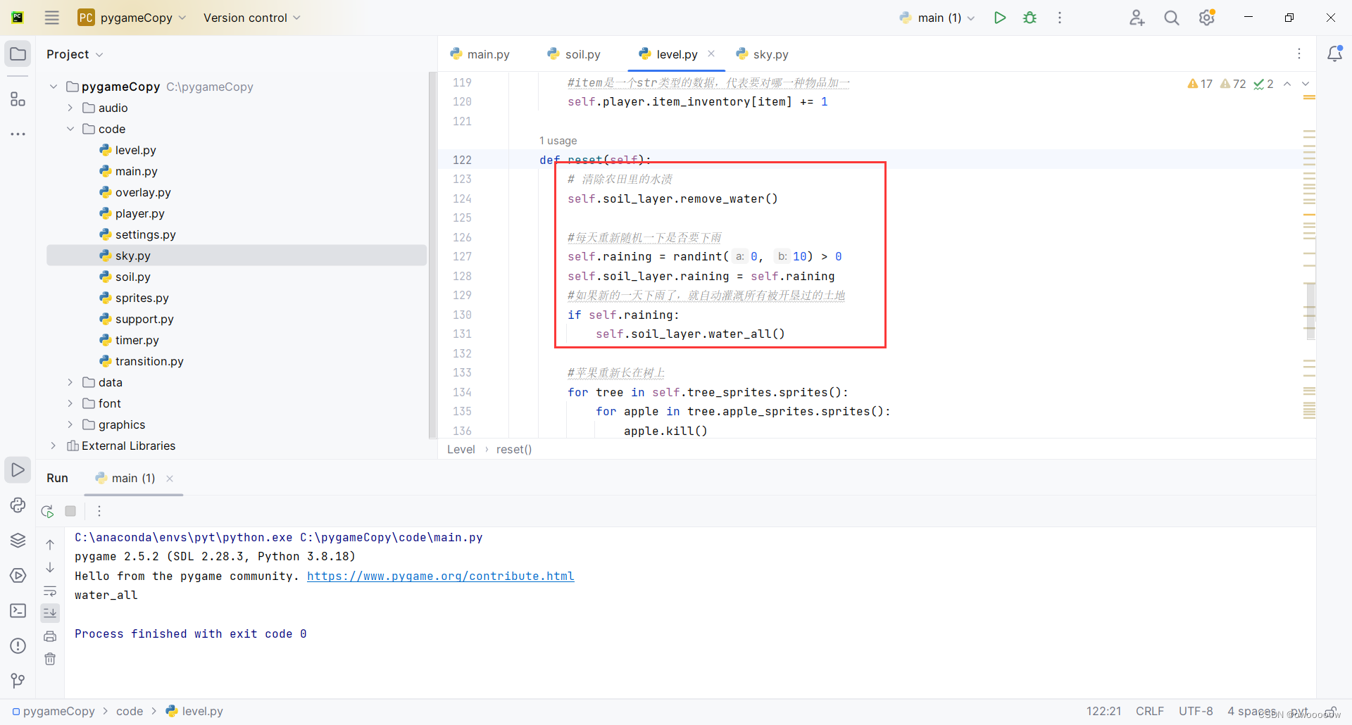Clear all console output trash icon
The height and width of the screenshot is (725, 1352).
(x=50, y=659)
